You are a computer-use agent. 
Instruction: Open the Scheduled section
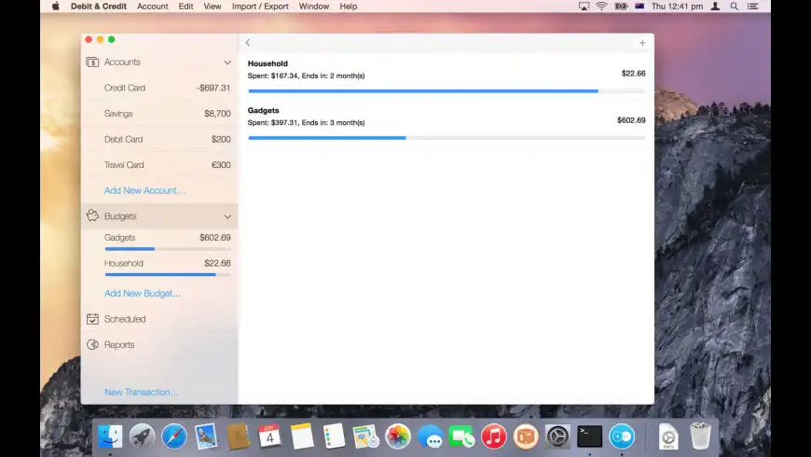point(159,319)
